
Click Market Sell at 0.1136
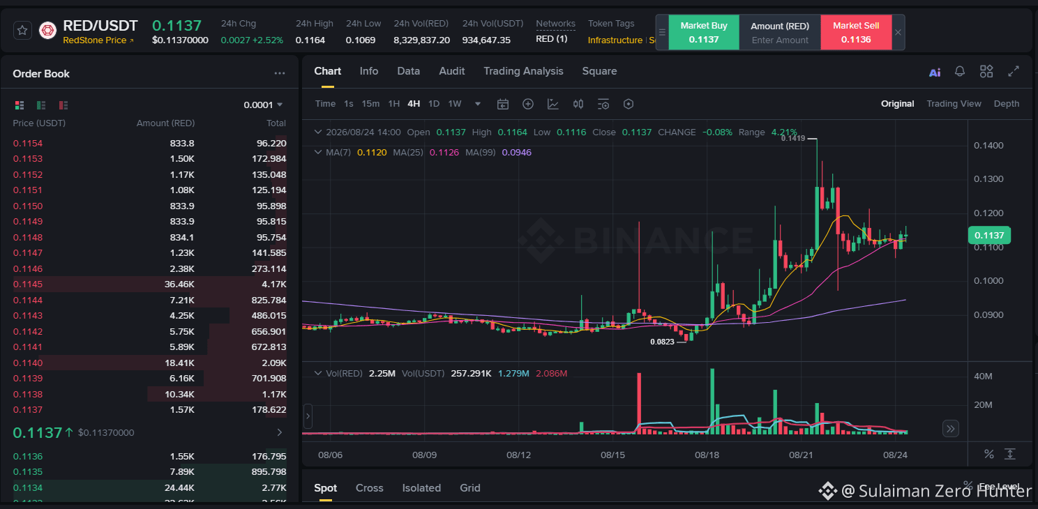click(x=856, y=32)
